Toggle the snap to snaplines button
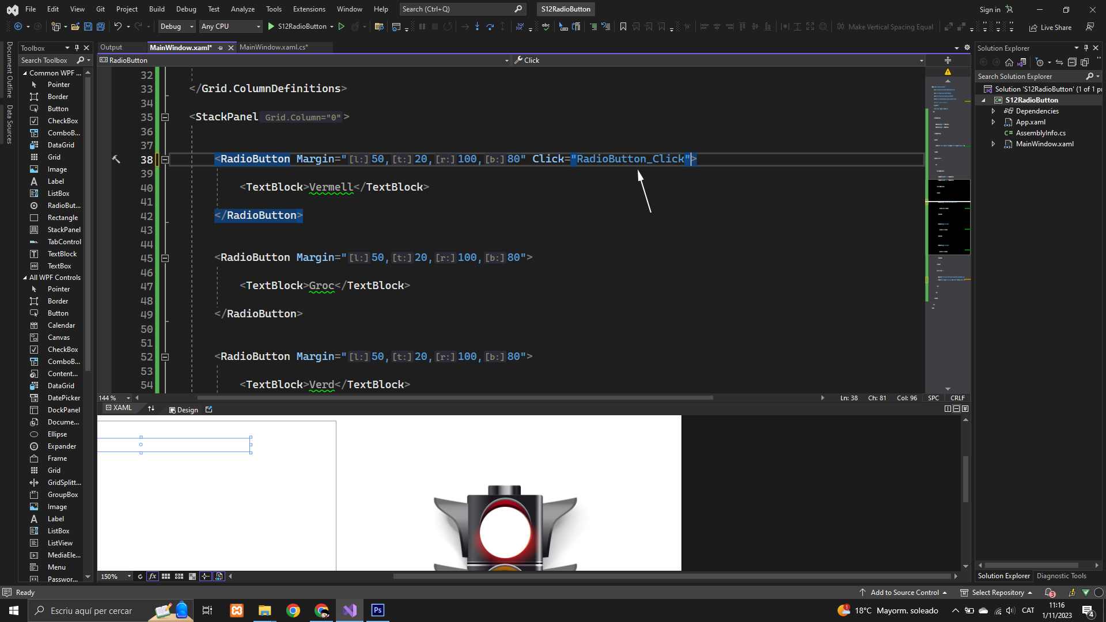This screenshot has height=622, width=1106. [x=205, y=577]
